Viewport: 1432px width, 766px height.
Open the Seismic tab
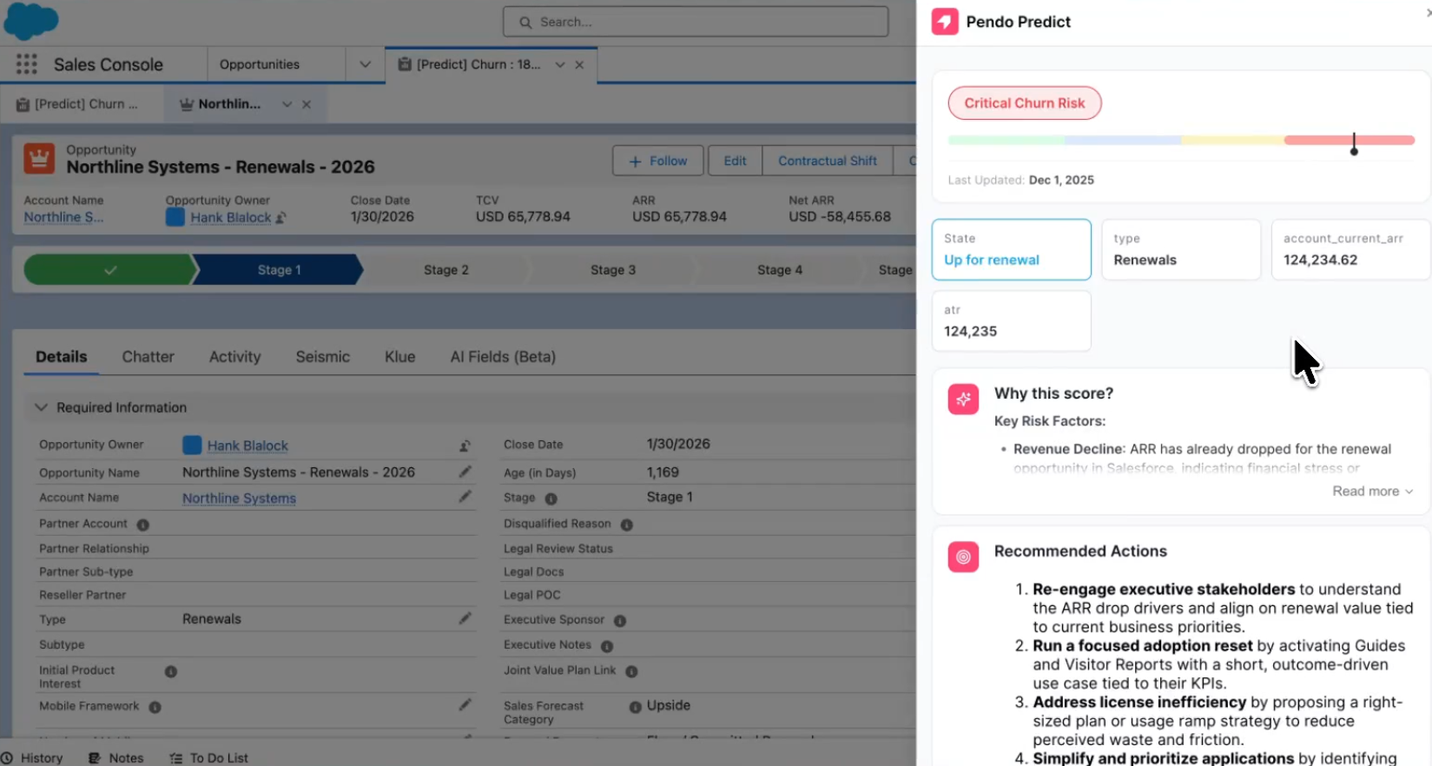[x=323, y=357]
